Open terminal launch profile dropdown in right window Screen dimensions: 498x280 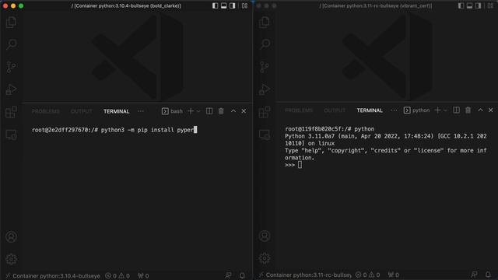point(445,110)
